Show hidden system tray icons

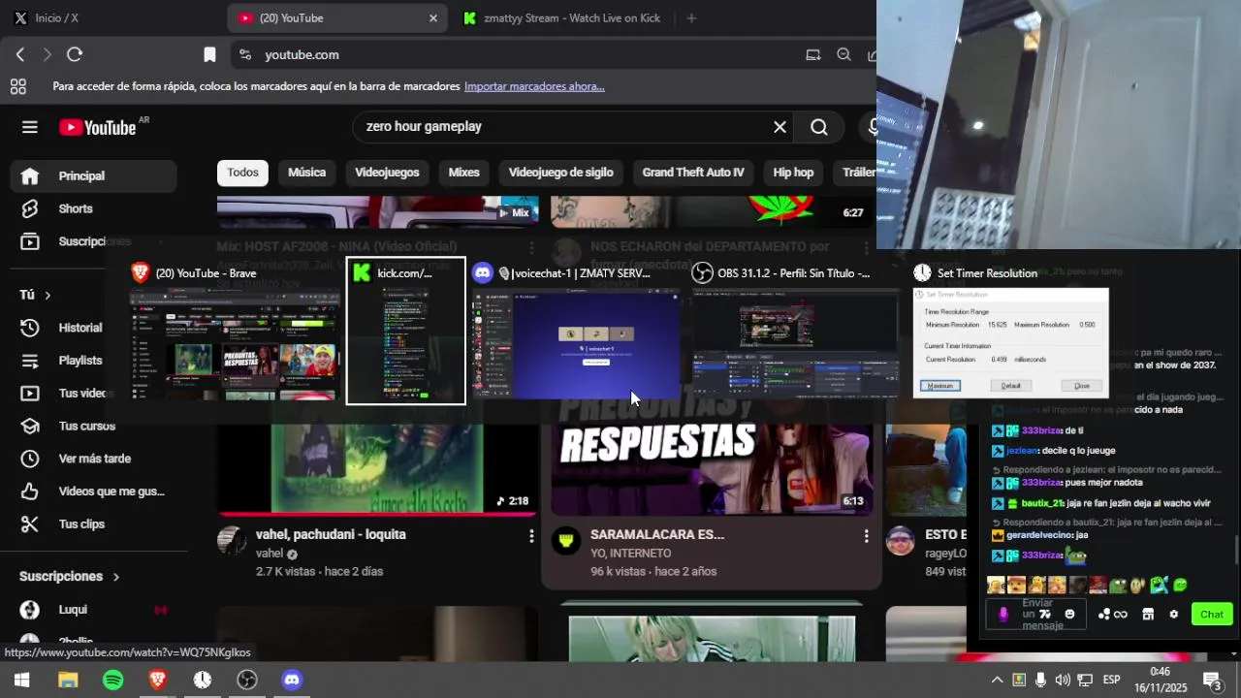(x=996, y=680)
